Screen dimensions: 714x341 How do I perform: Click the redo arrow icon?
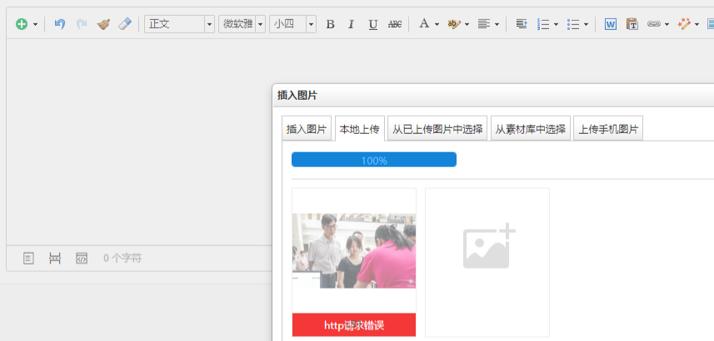[x=82, y=24]
